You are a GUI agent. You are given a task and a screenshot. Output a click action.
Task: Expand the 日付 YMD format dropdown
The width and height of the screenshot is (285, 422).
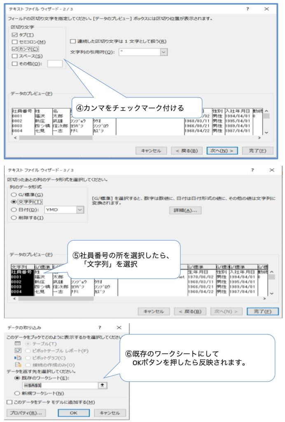80,209
